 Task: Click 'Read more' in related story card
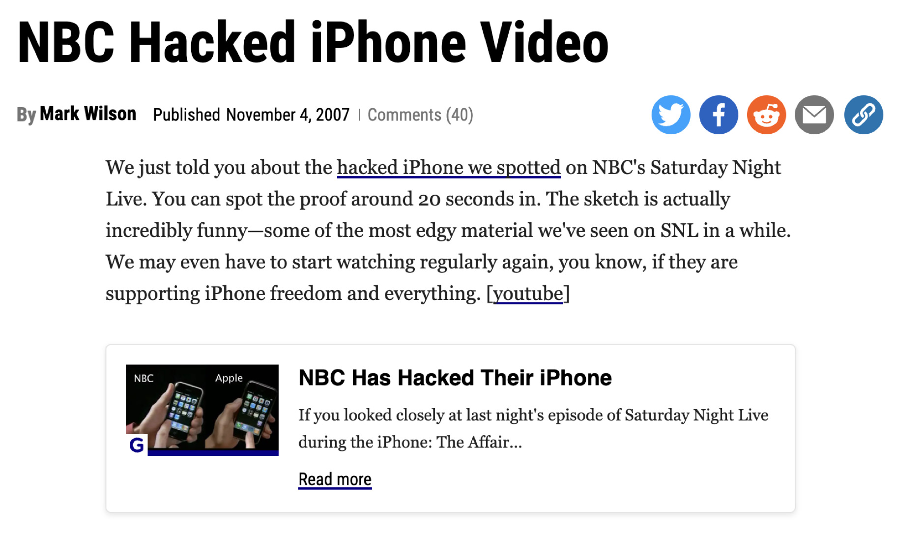335,479
